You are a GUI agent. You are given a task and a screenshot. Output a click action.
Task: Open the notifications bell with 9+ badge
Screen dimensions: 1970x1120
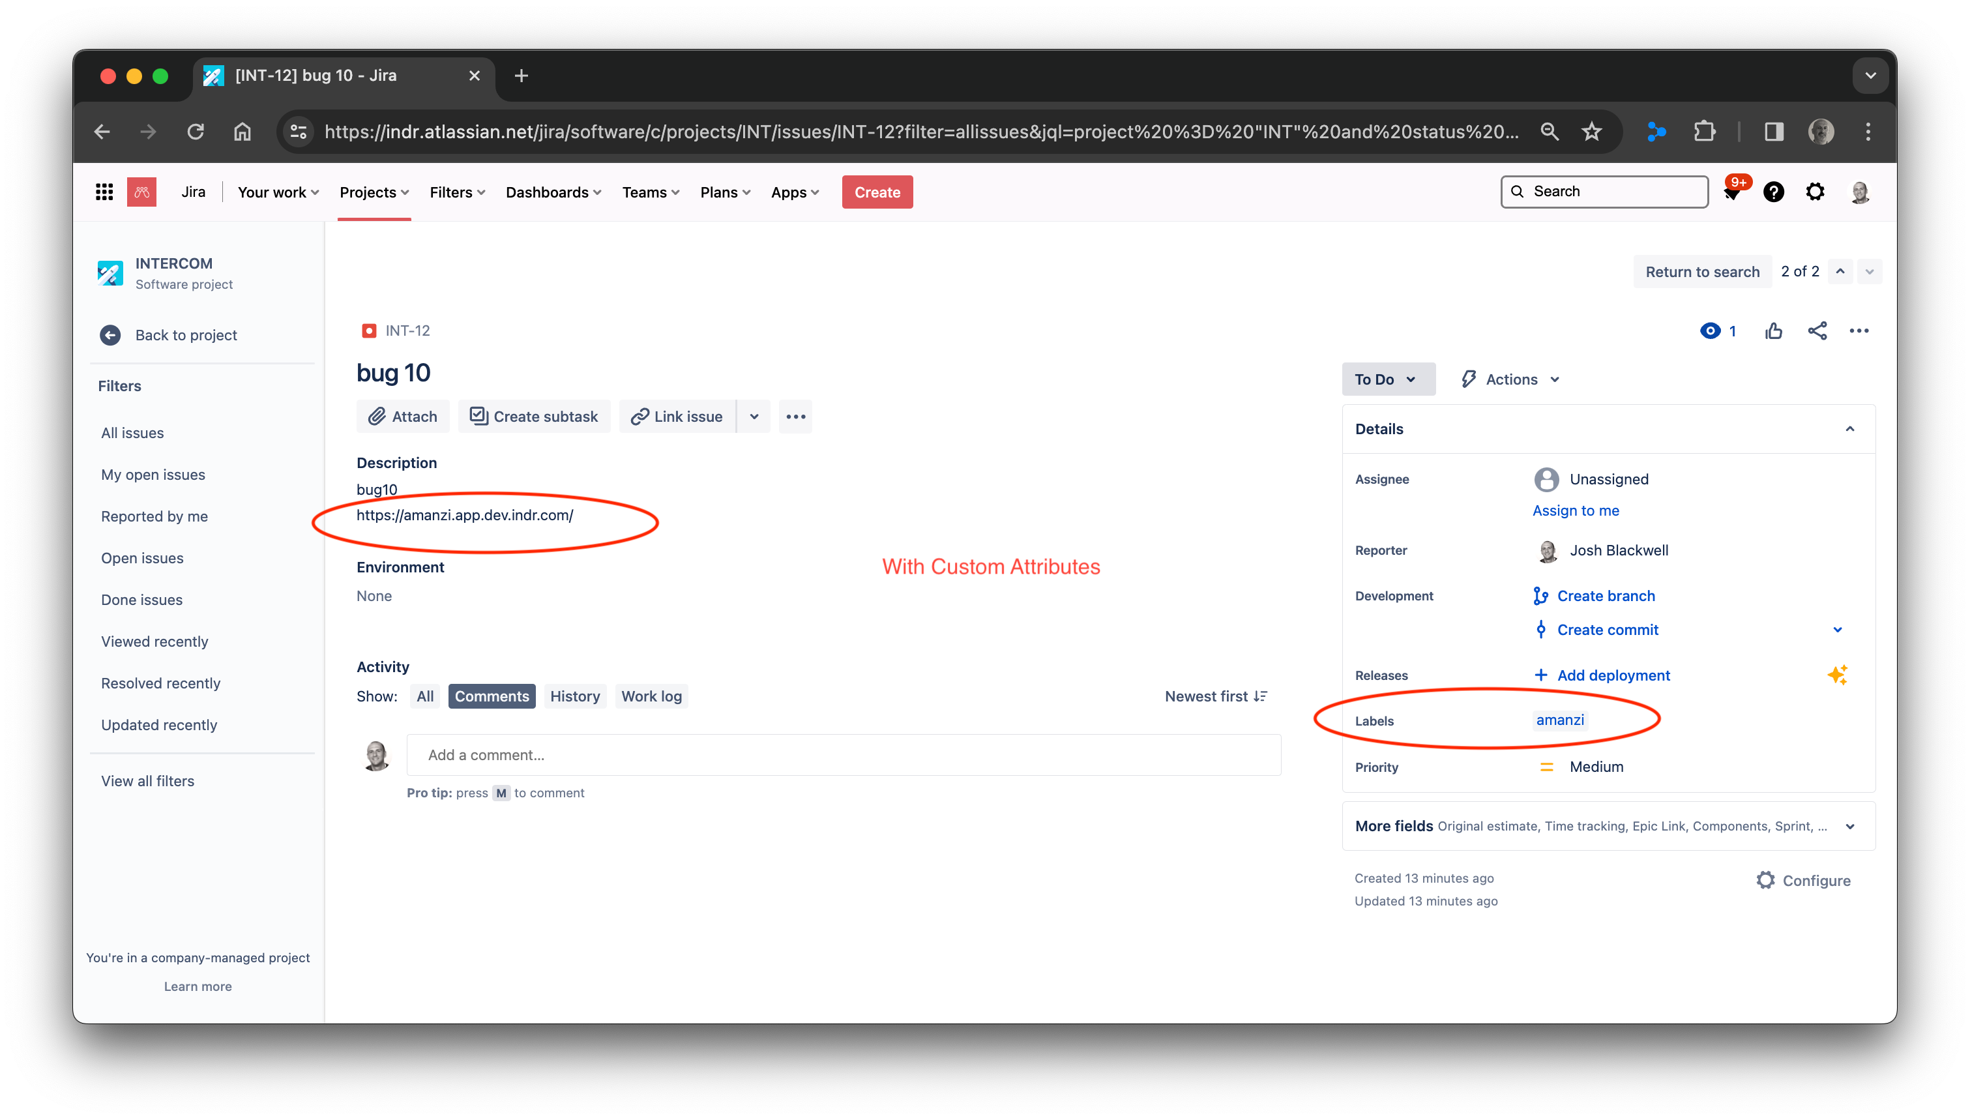pyautogui.click(x=1733, y=192)
